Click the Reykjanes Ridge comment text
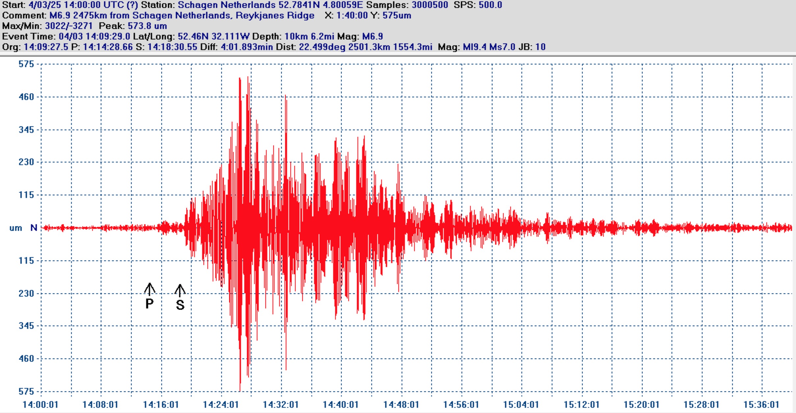796x413 pixels. [275, 15]
